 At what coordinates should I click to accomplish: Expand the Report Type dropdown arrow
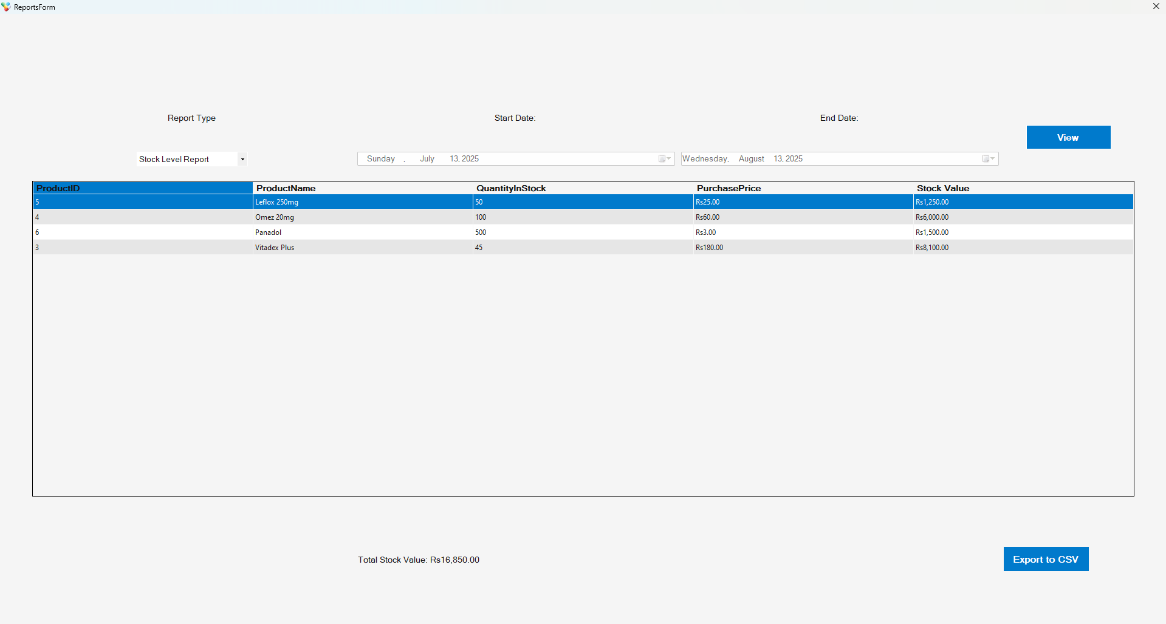tap(242, 159)
